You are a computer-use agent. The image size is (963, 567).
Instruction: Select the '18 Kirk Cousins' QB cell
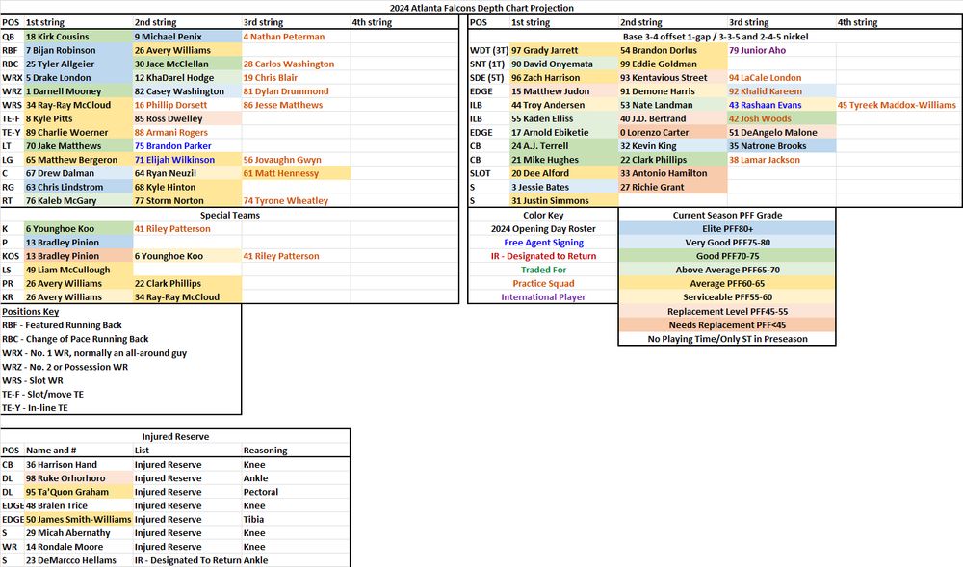pyautogui.click(x=79, y=37)
